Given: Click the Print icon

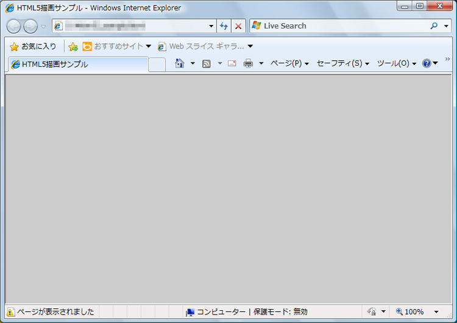Looking at the screenshot, I should (x=248, y=63).
